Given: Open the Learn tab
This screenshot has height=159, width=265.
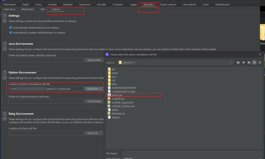Looking at the screenshot, I should click(x=206, y=5).
